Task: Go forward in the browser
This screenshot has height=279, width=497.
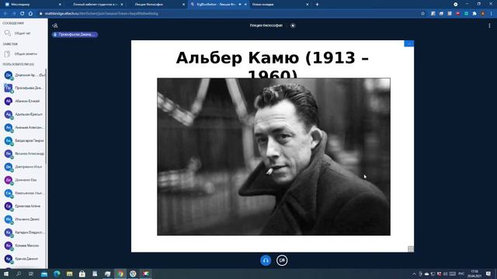Action: pos(14,14)
